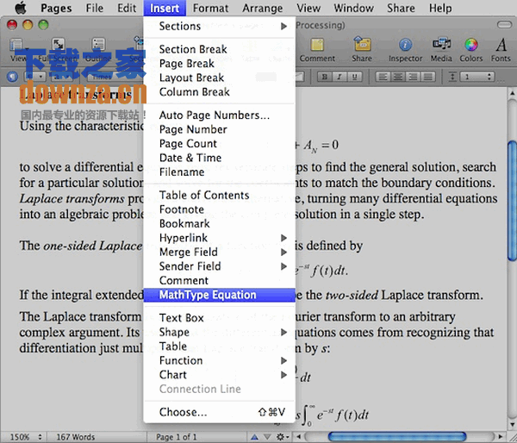Screen dimensions: 517x443
Task: Click the scroll down arrow
Action: click(x=512, y=424)
